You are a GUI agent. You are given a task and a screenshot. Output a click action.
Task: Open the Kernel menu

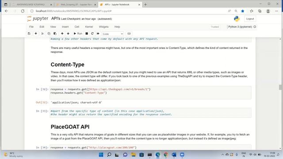(89, 26)
